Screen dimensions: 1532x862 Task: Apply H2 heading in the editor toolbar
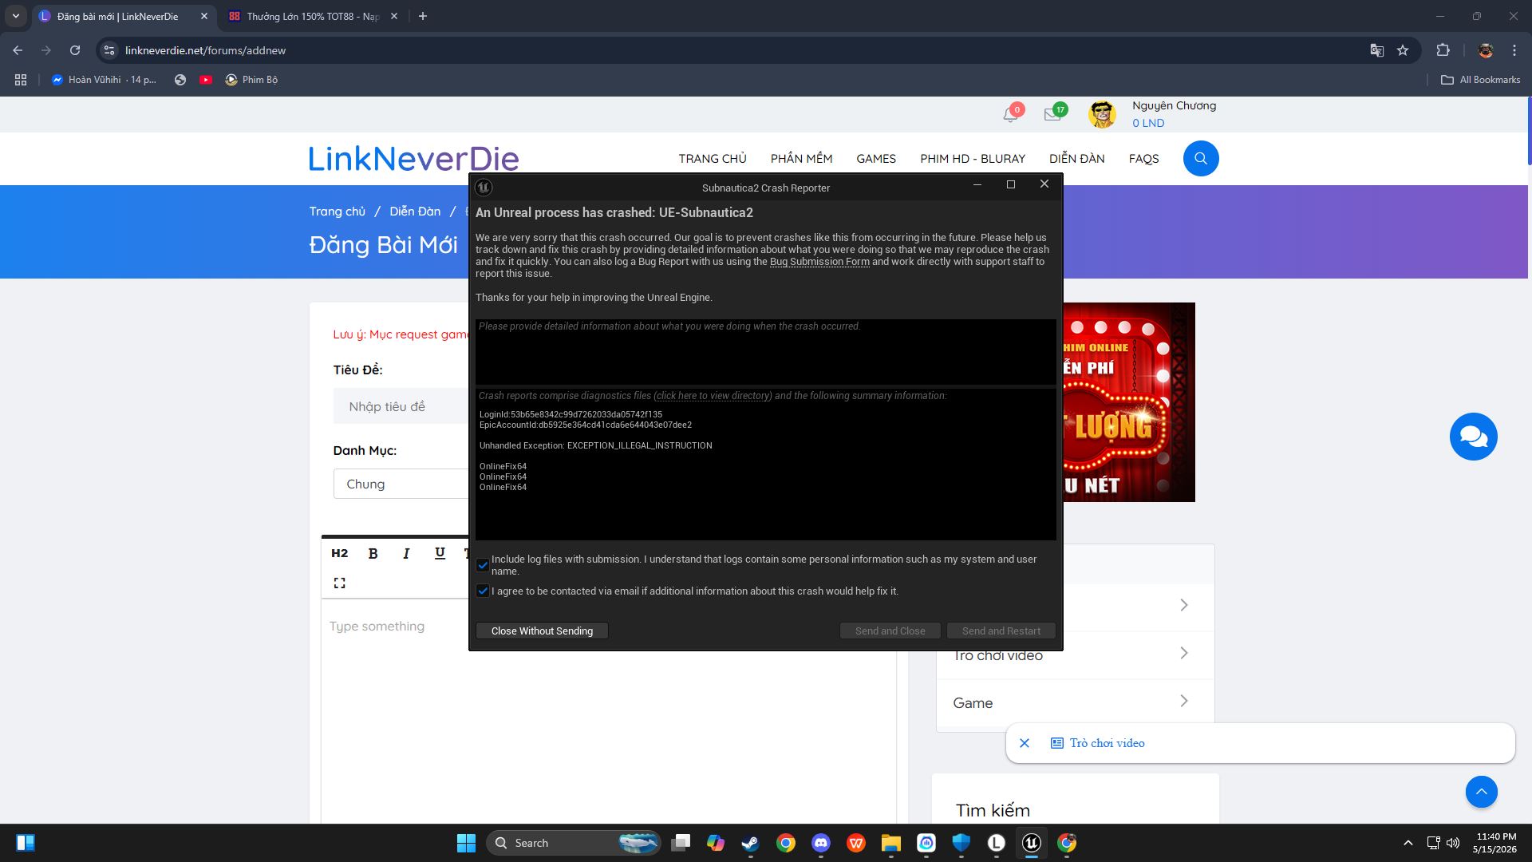click(339, 553)
